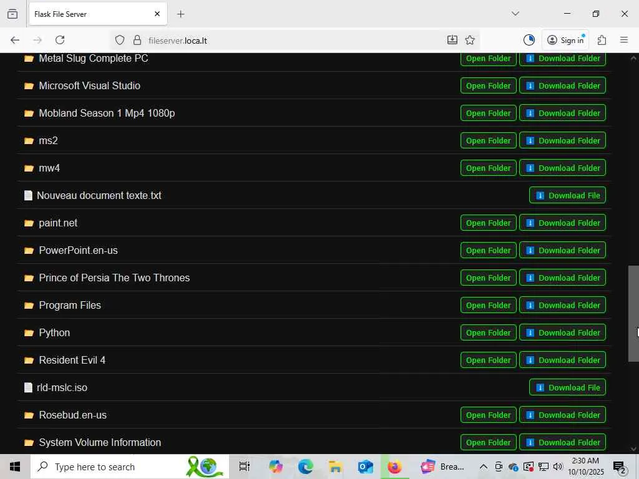Click file icon next to Nouveau document texte.txt
Viewport: 639px width, 479px height.
pyautogui.click(x=28, y=195)
